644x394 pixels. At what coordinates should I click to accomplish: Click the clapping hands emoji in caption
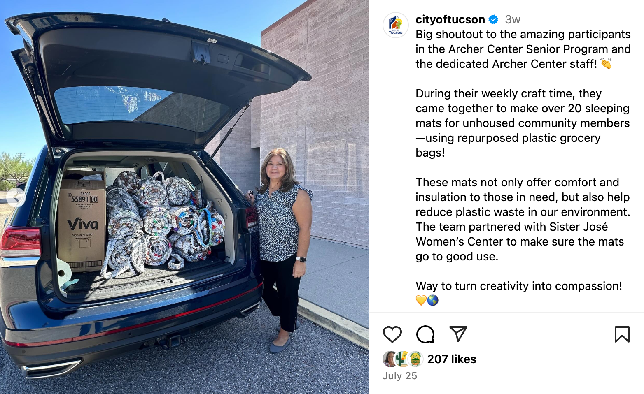point(606,64)
